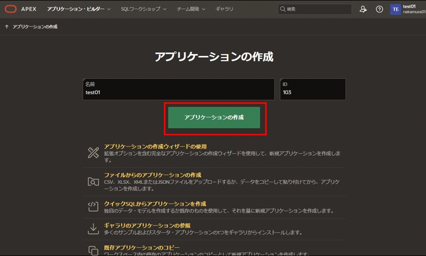The image size is (426, 256).
Task: Open the administration user-settings icon
Action: [363, 9]
